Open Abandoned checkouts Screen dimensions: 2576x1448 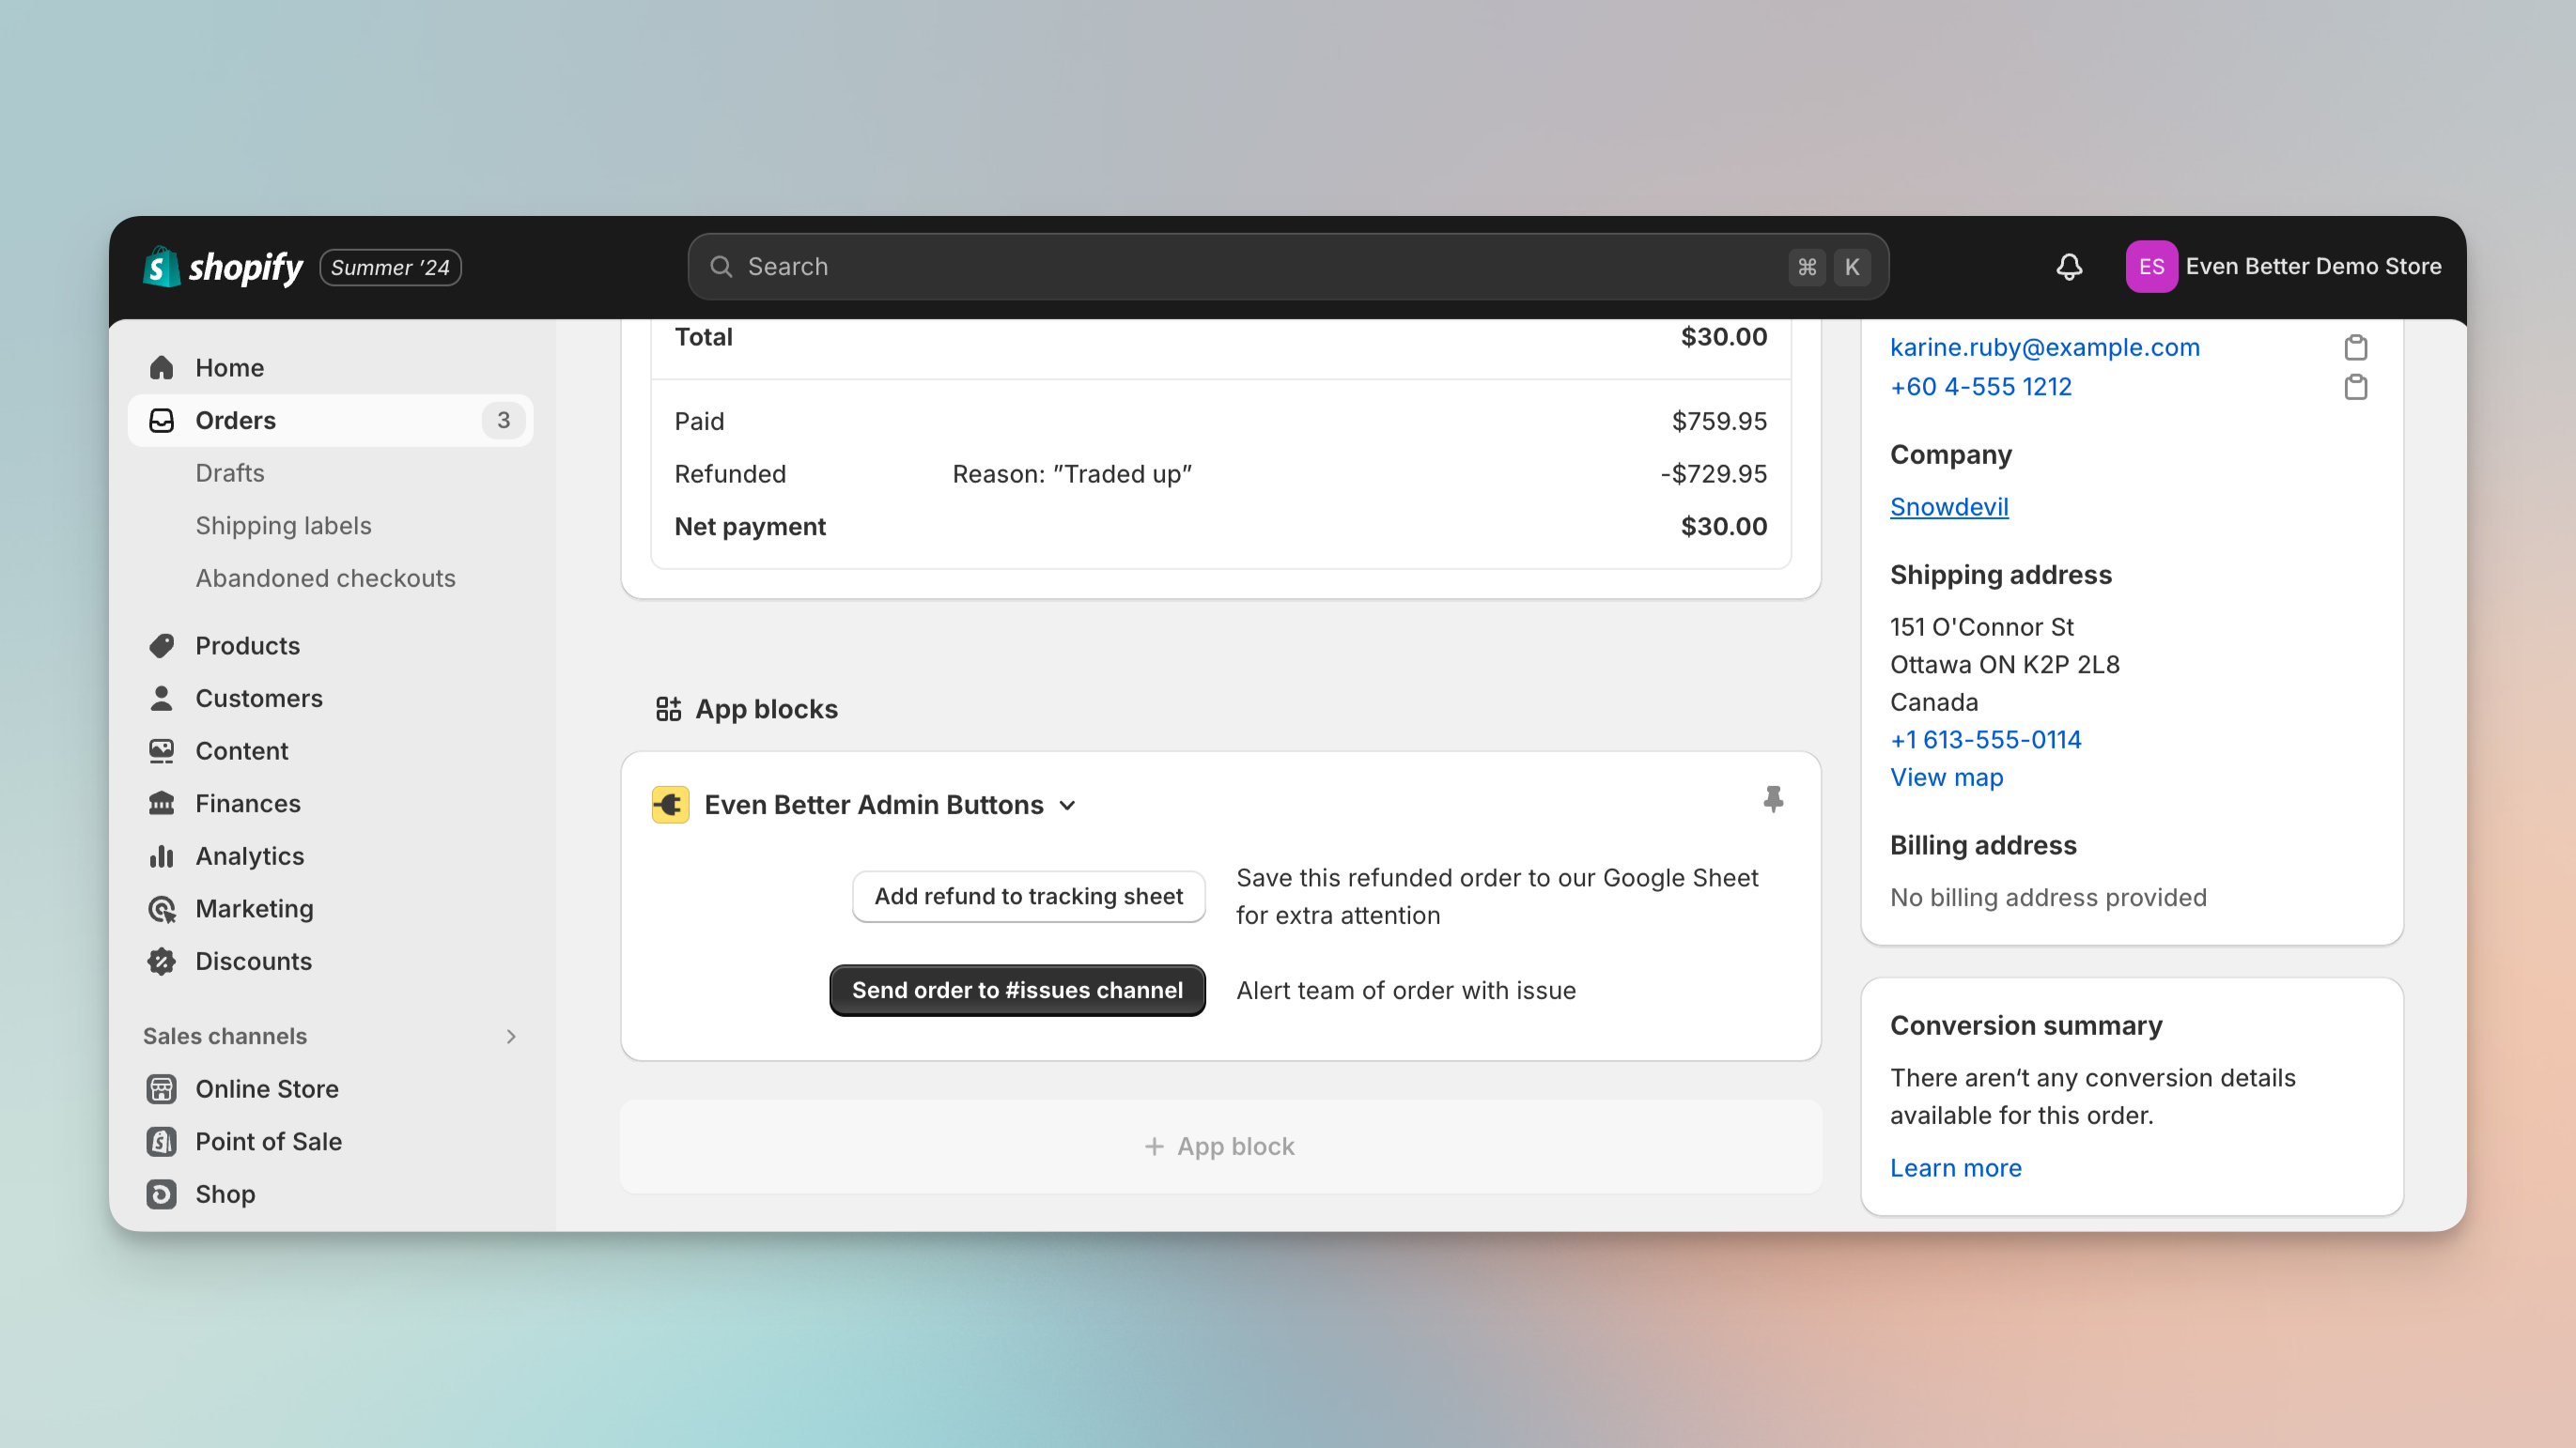(325, 578)
